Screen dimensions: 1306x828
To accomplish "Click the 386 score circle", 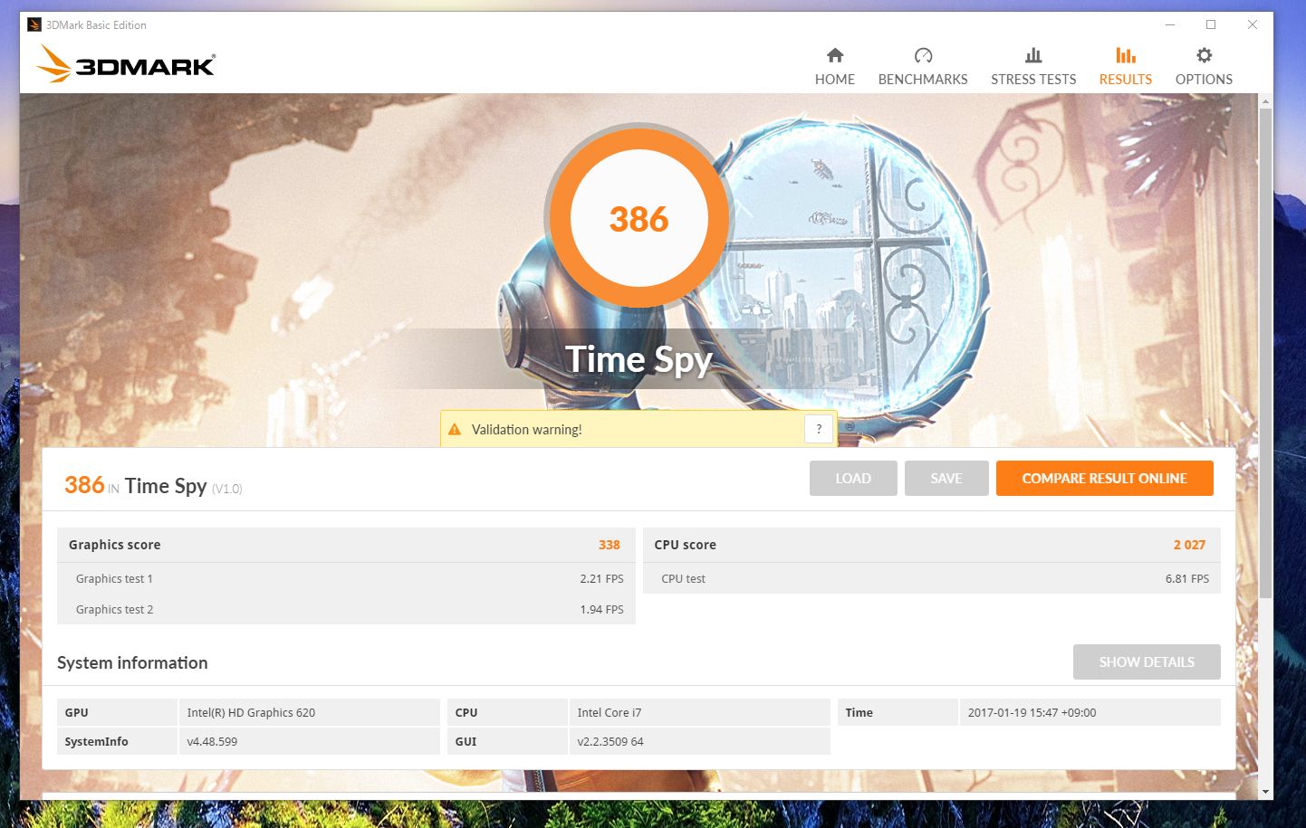I will 639,218.
